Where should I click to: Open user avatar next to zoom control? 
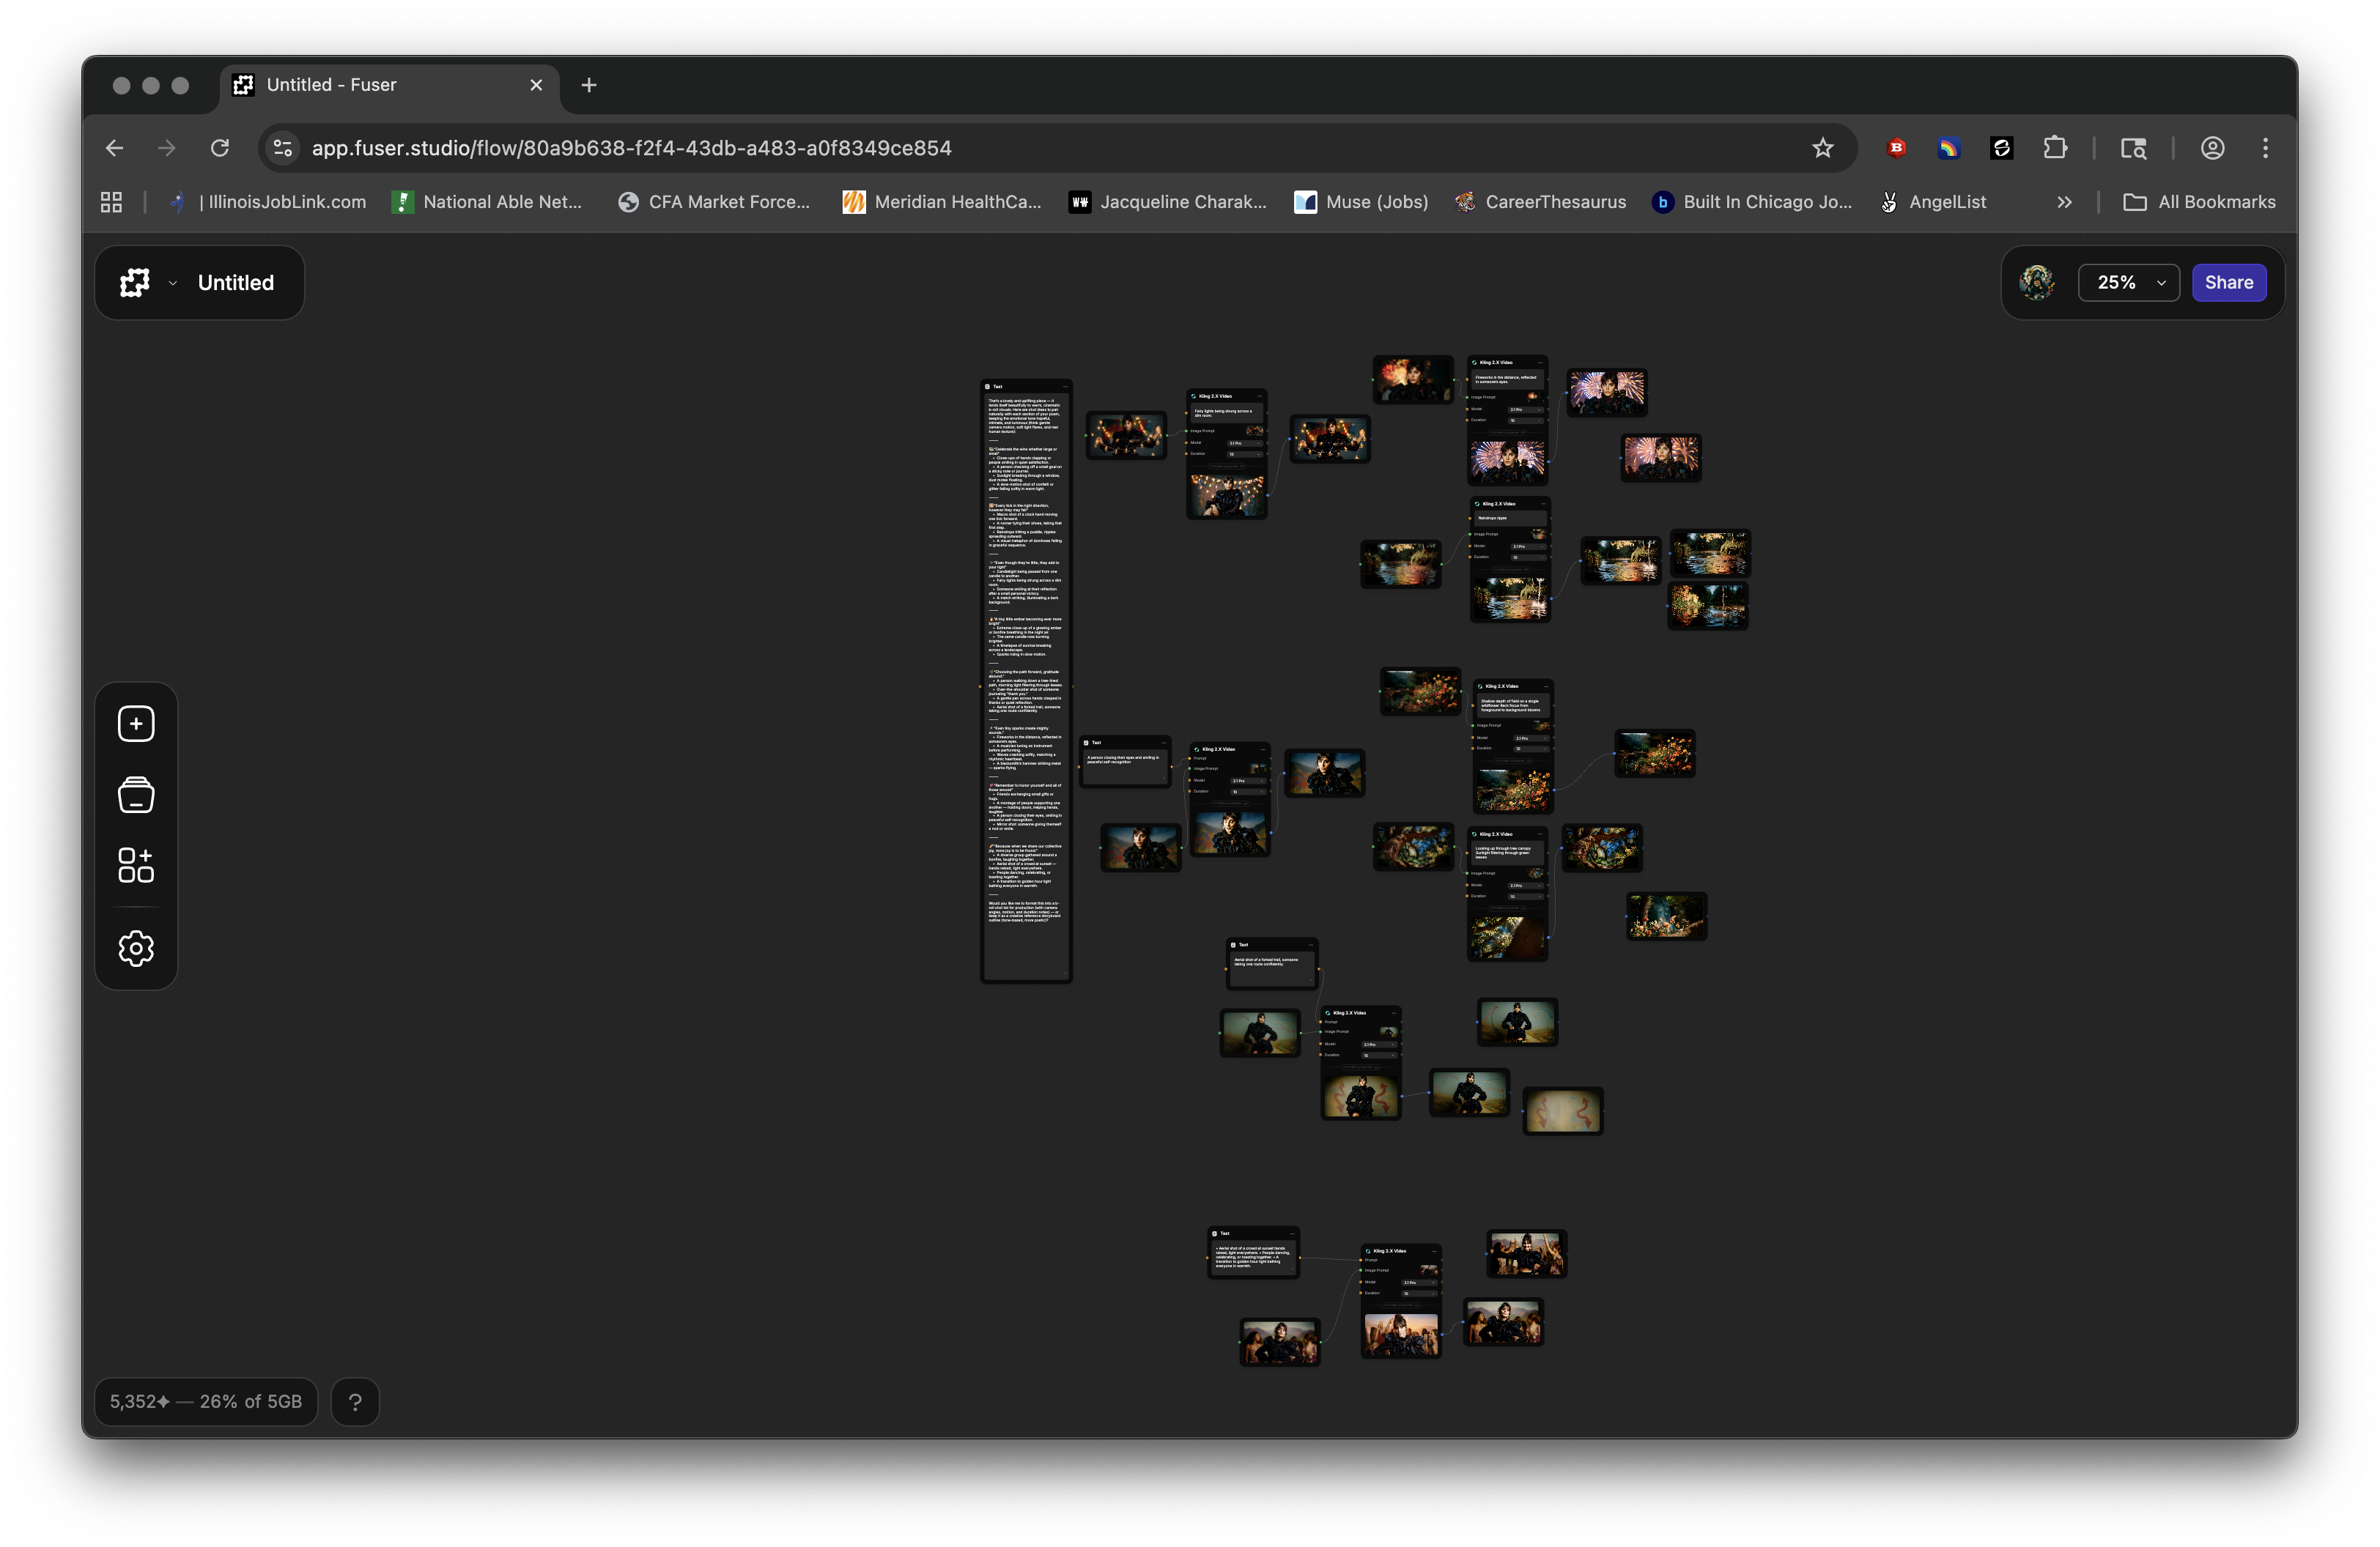click(x=2036, y=283)
